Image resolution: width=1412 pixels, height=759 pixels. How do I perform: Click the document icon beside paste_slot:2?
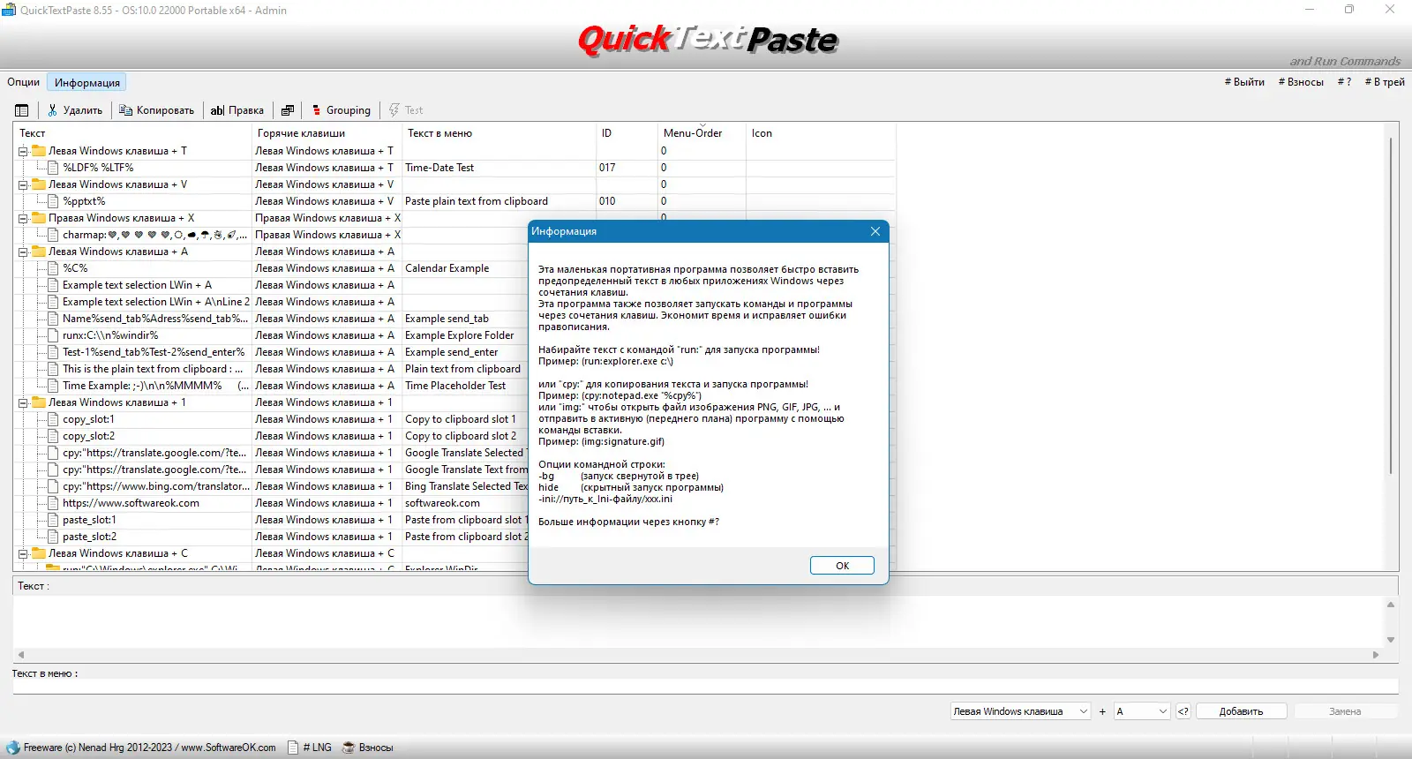click(x=53, y=537)
